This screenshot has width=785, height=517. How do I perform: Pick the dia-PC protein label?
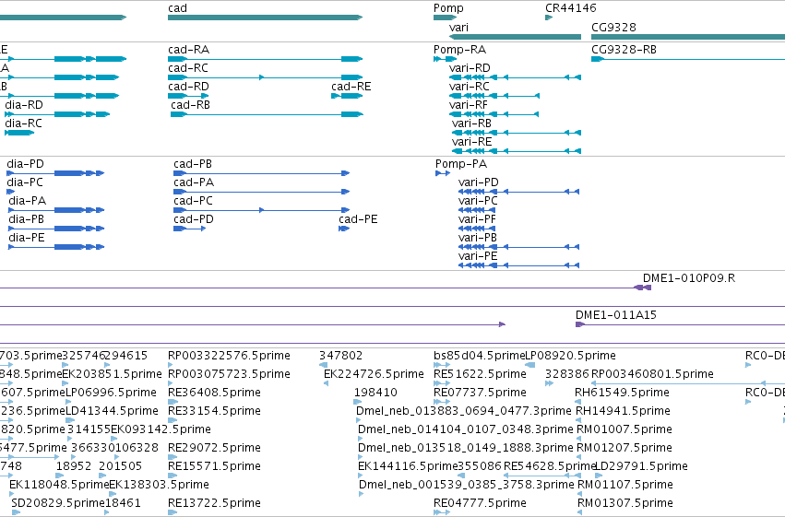(25, 182)
